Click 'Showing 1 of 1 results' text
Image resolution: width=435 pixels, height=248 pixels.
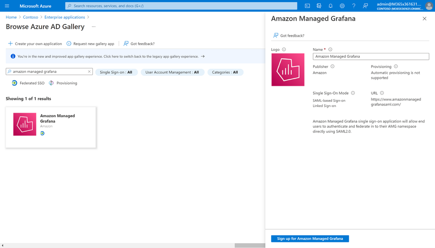[28, 99]
